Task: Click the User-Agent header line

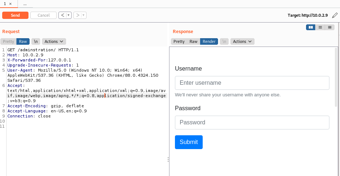Action: (x=83, y=75)
